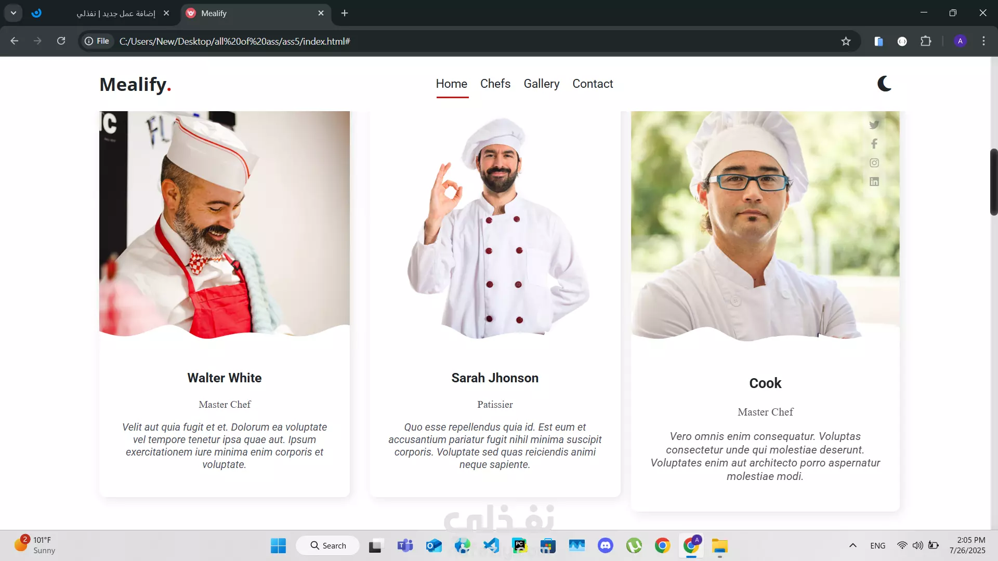Open volume control in tray
The height and width of the screenshot is (561, 998).
click(918, 546)
